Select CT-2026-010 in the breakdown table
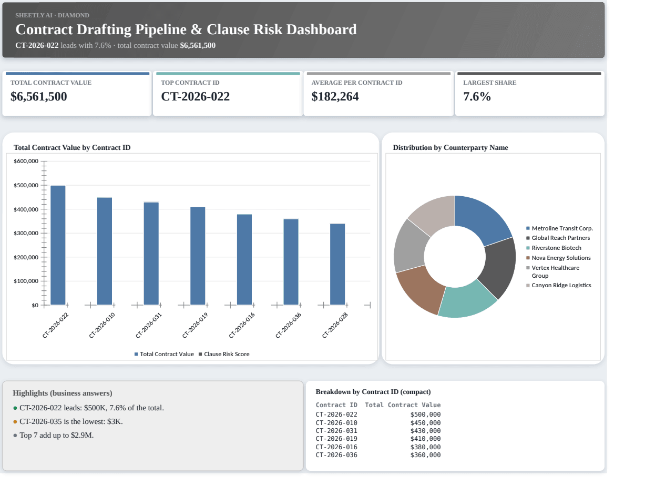Screen dimensions: 645x485 click(x=336, y=422)
